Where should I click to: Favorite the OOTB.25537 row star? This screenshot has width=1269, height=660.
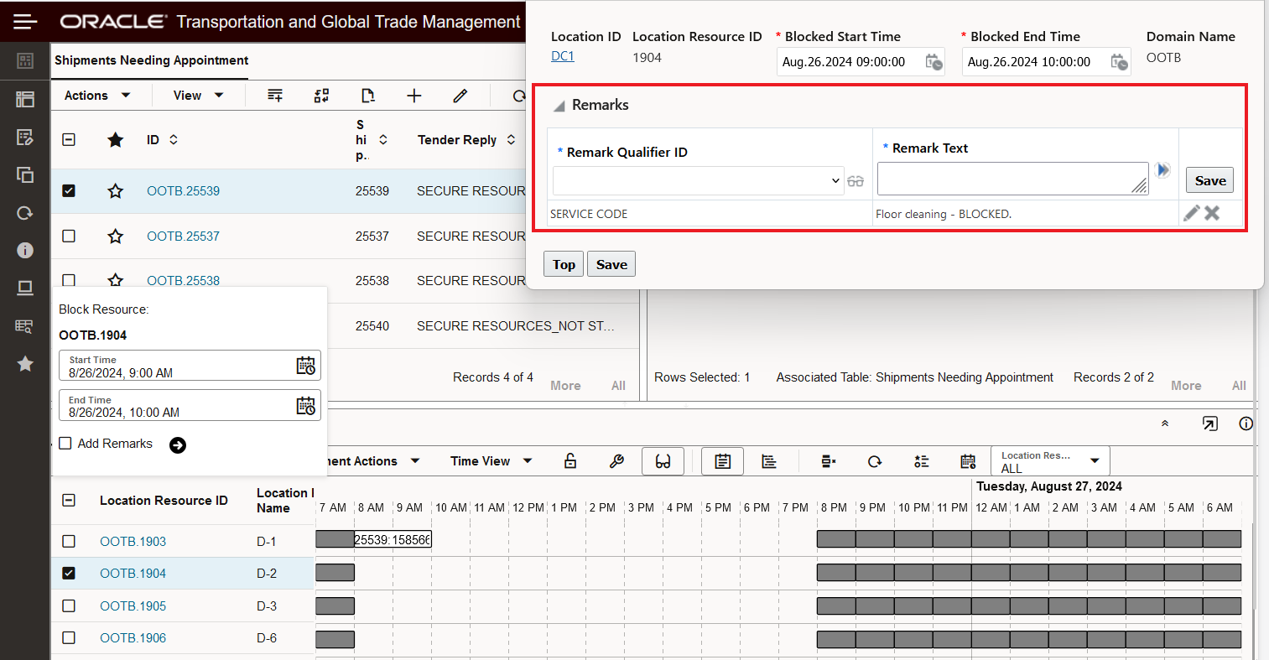(115, 236)
